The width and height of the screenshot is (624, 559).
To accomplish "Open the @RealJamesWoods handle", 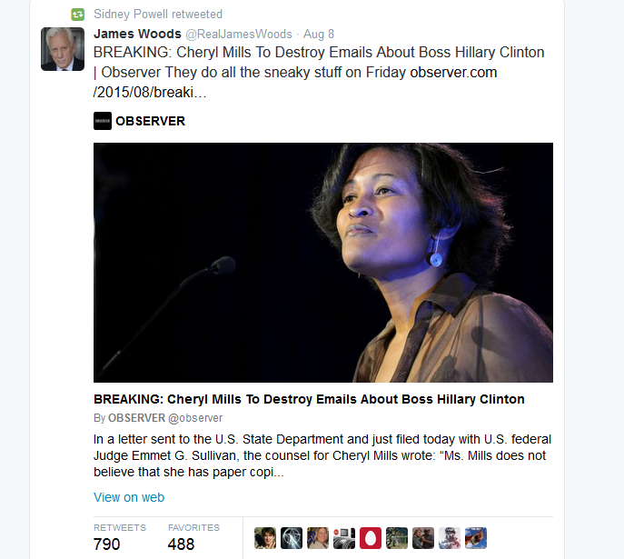I will click(239, 35).
